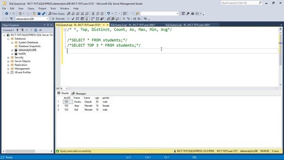Click the Save file floppy disk icon
The image size is (284, 160).
click(39, 14)
